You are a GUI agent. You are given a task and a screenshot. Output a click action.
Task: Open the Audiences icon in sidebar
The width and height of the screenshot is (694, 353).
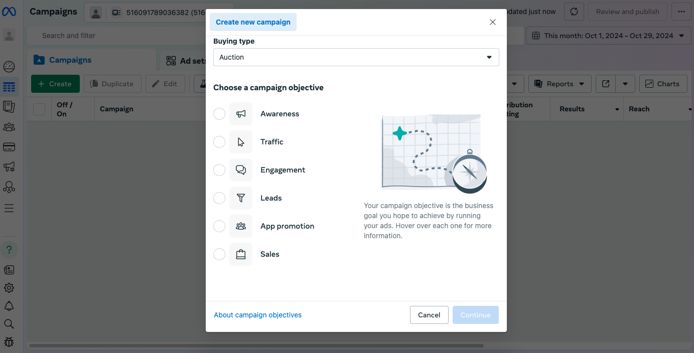[9, 127]
